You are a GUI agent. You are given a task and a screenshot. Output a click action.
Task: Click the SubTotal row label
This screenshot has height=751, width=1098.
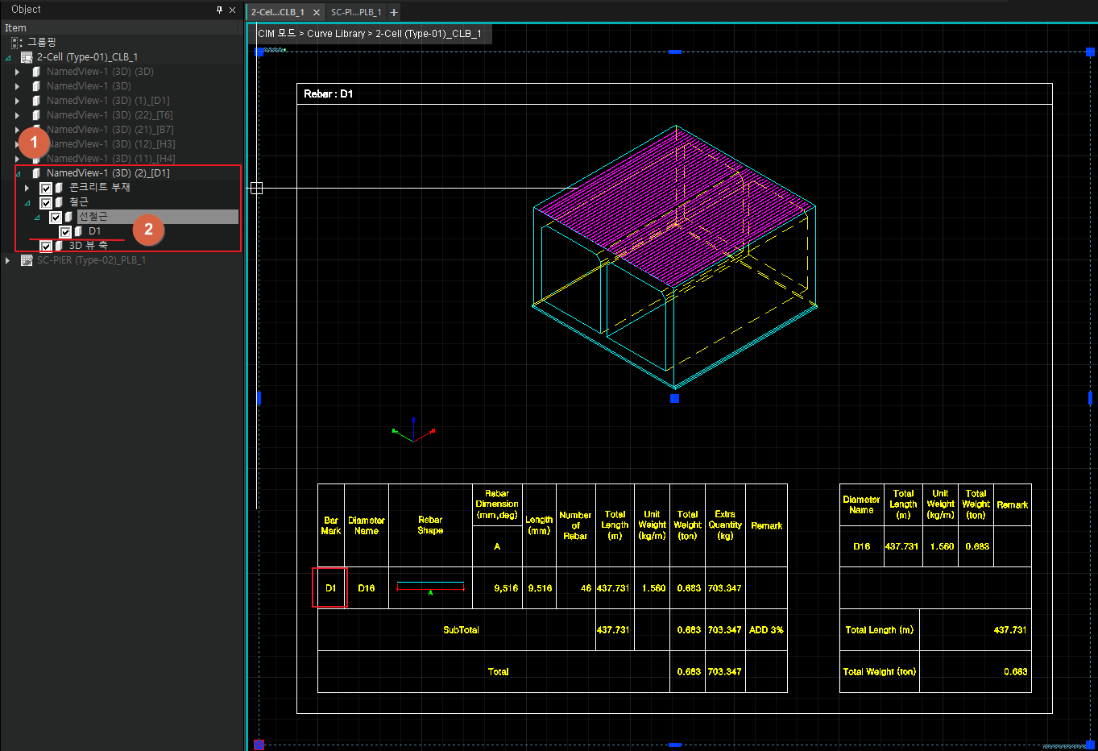461,630
